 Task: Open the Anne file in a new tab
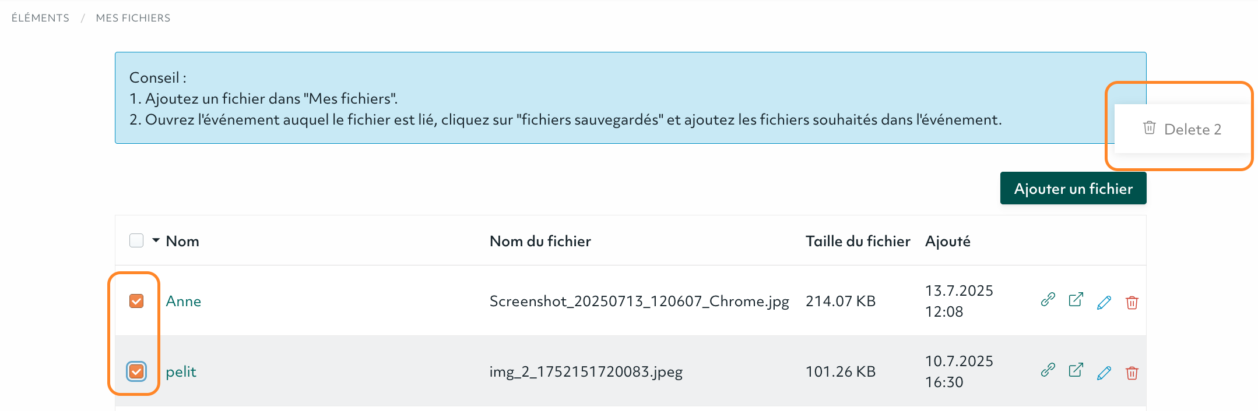point(1076,300)
